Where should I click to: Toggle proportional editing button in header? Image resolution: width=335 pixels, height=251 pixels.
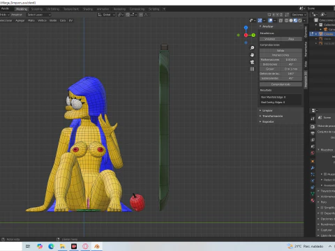pos(141,15)
